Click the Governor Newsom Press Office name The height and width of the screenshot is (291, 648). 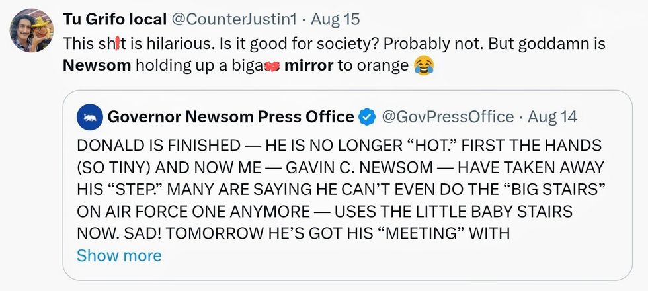pyautogui.click(x=230, y=117)
